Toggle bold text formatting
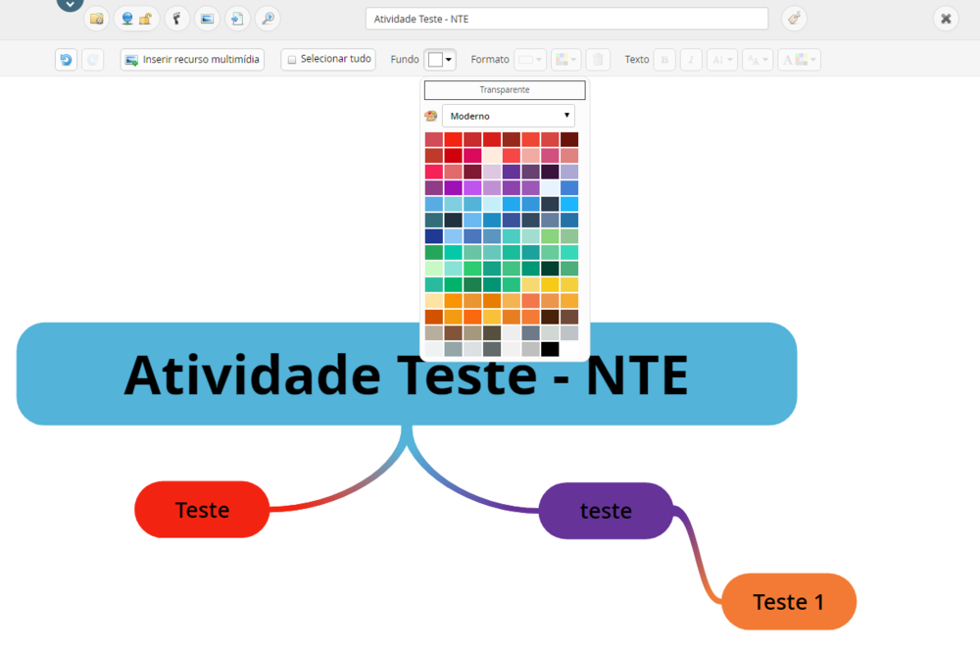 click(664, 60)
